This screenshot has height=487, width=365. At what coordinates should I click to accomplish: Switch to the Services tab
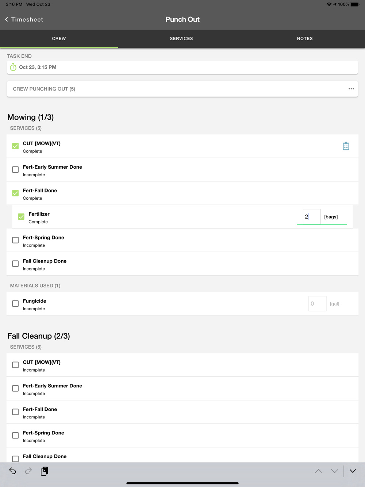181,39
